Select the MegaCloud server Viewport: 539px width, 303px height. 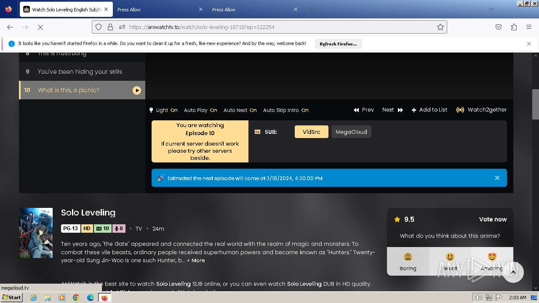coord(351,132)
